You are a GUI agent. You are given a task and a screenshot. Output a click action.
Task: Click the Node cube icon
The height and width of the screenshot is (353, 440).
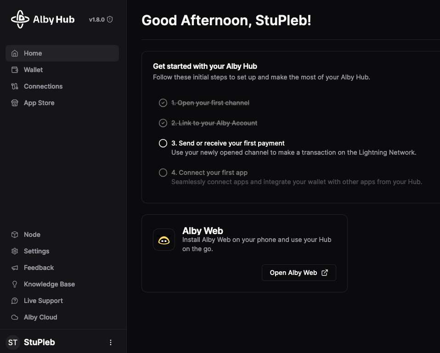pos(15,235)
